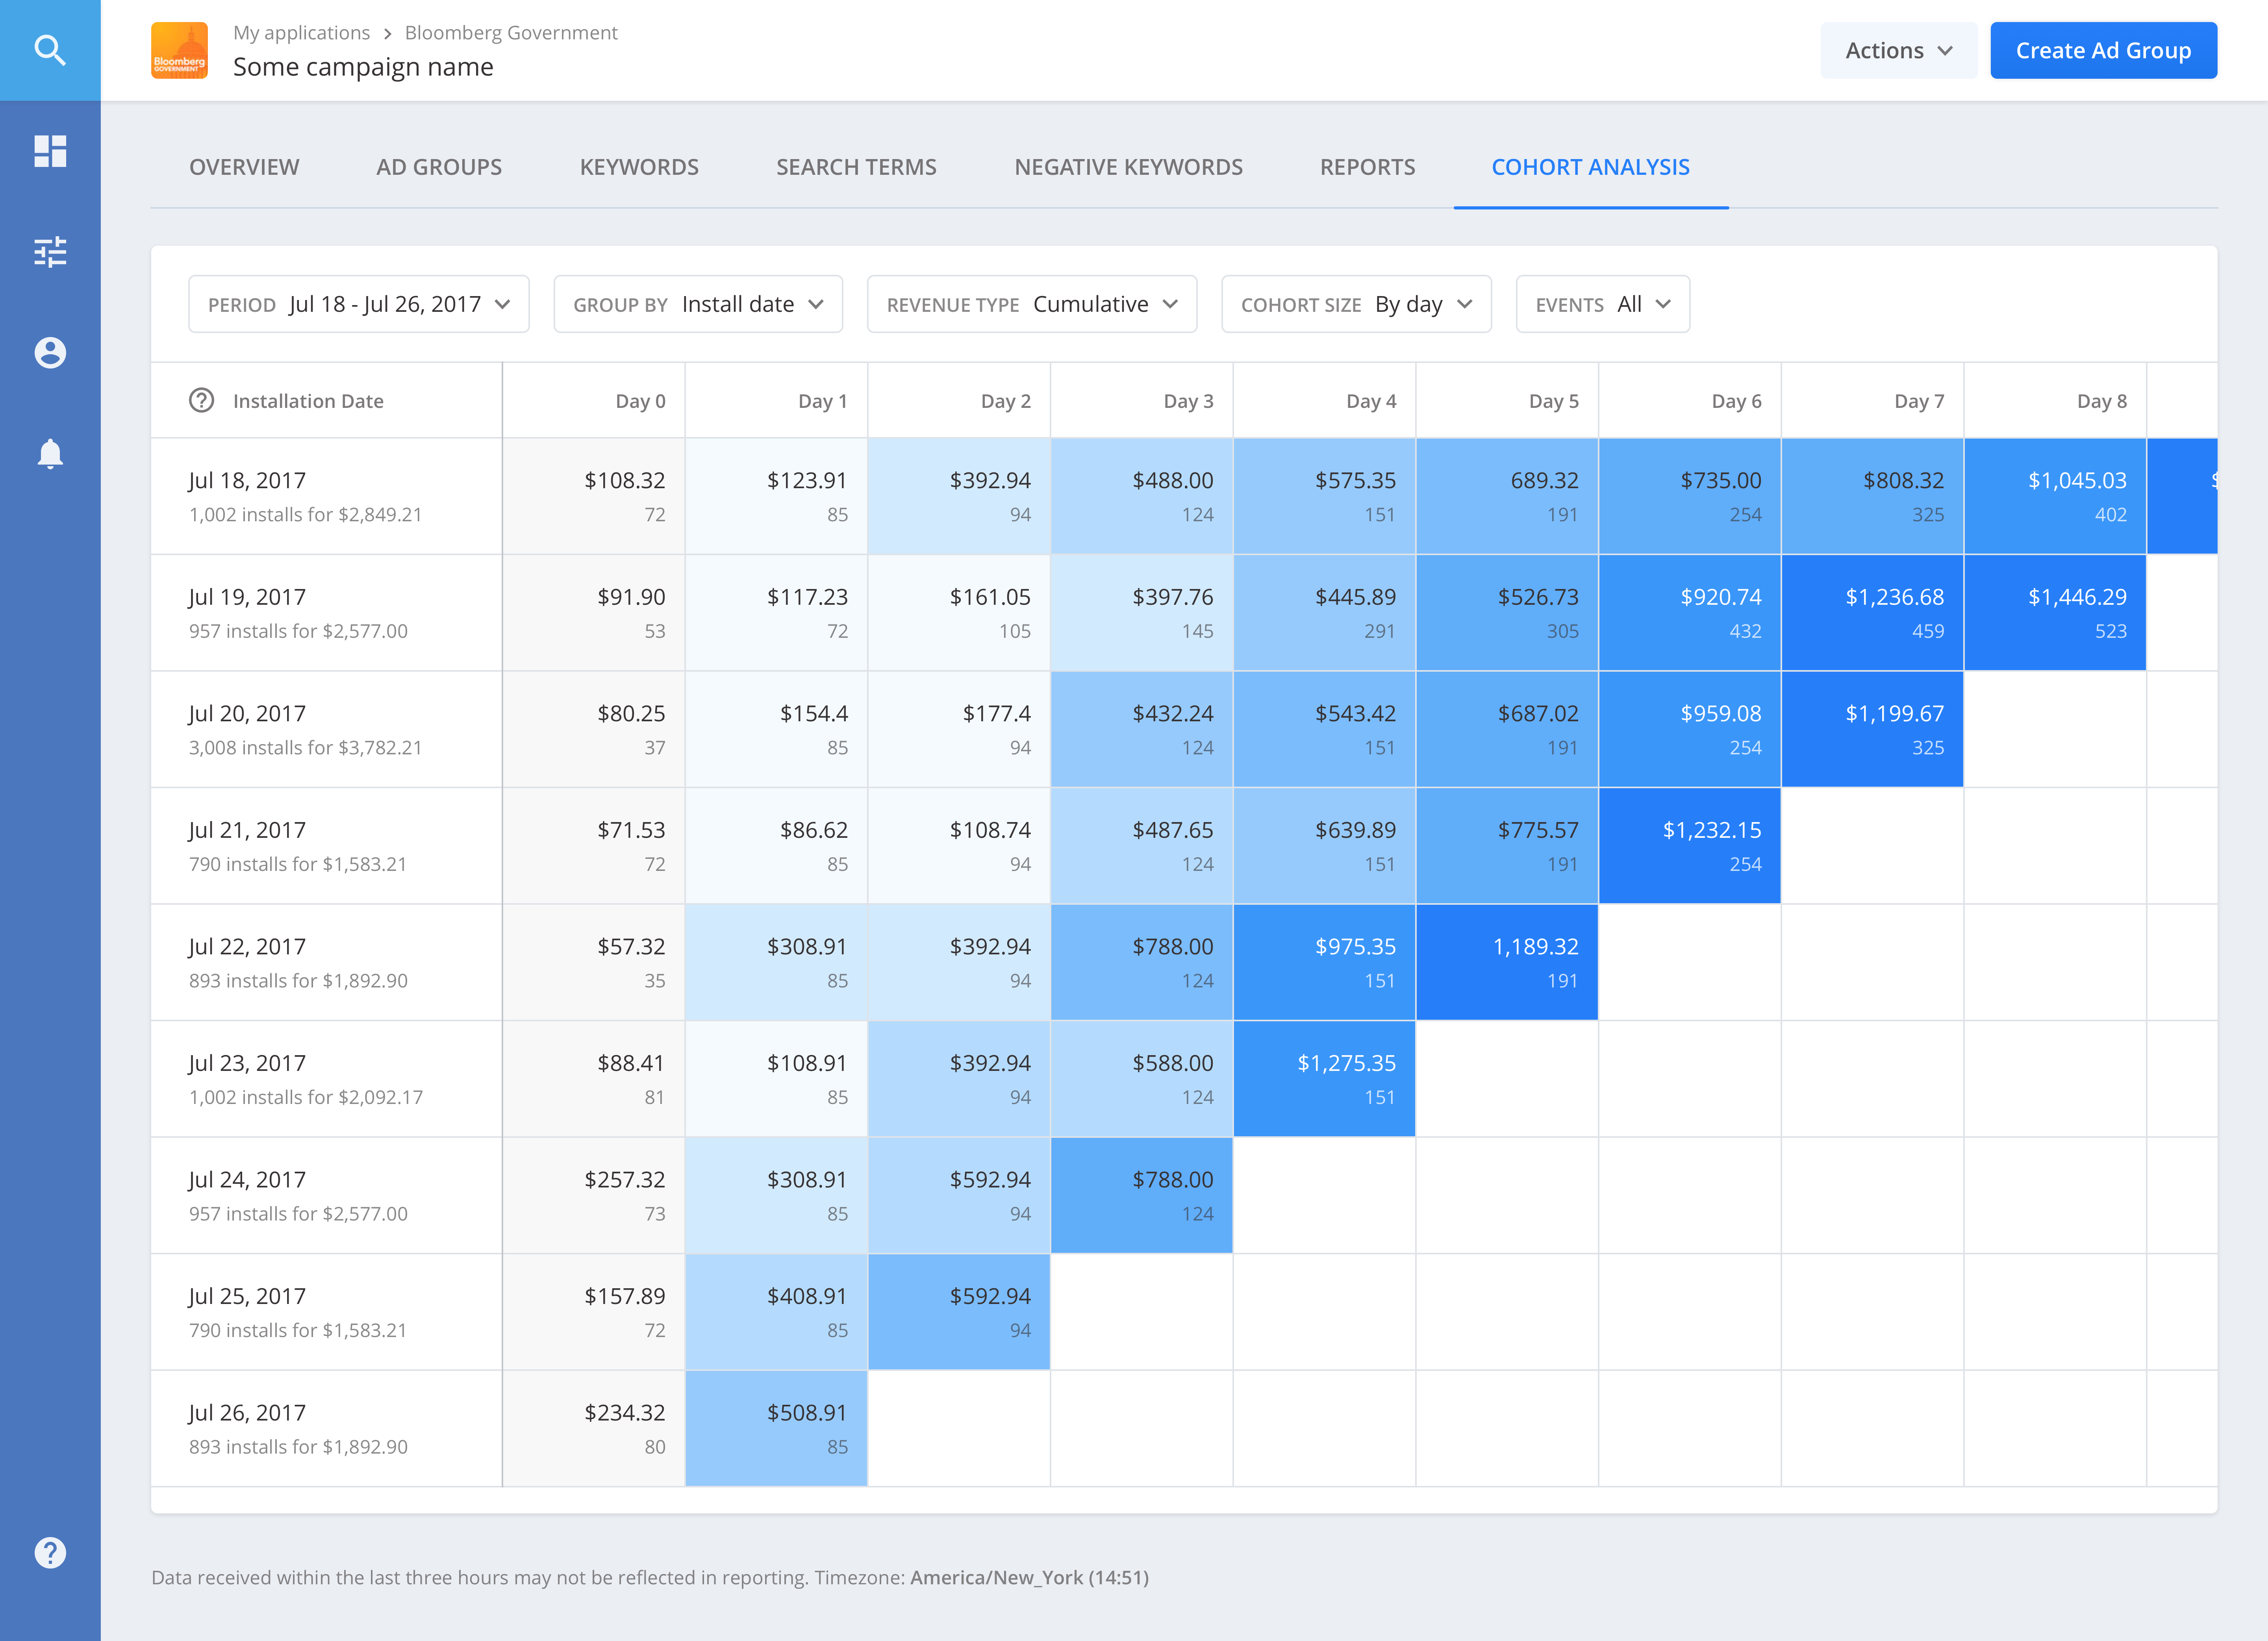Image resolution: width=2268 pixels, height=1641 pixels.
Task: Open the Group By Install date dropdown
Action: point(698,304)
